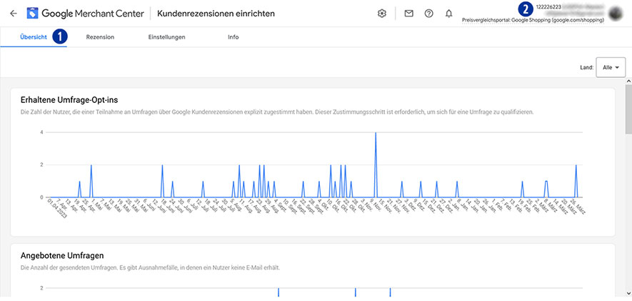Click the blurred account avatar
This screenshot has height=301, width=632.
(x=617, y=14)
